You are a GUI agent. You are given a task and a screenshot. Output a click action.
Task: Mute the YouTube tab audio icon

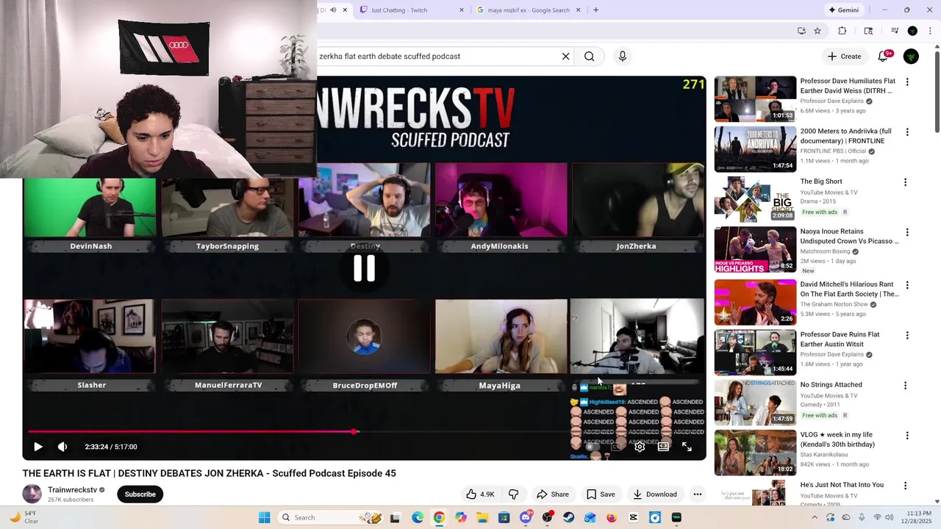(x=333, y=10)
